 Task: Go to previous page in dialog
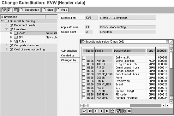(x=96, y=111)
